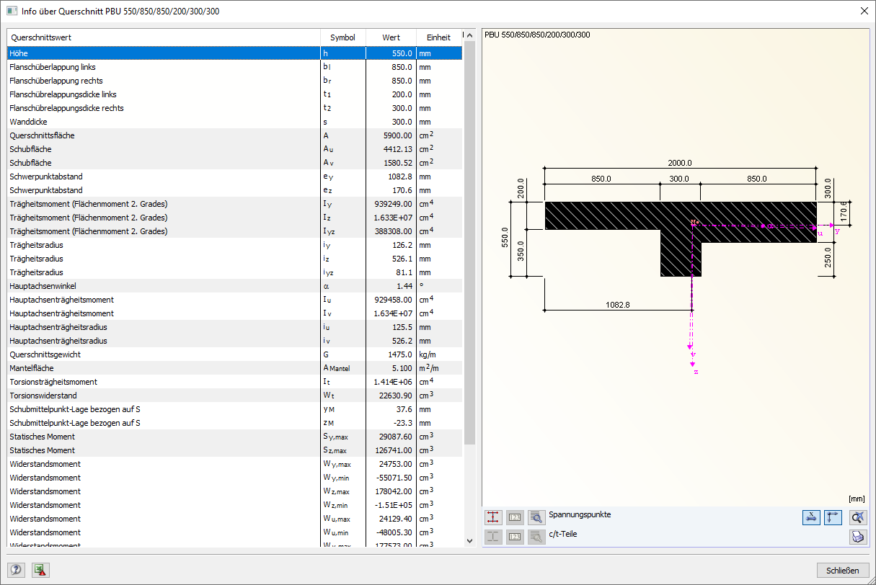Click the Querschnittswert column header
Screen dimensions: 876x585
pyautogui.click(x=163, y=37)
